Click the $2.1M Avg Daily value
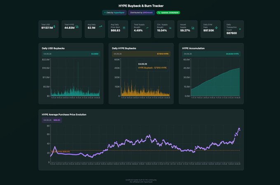The width and height of the screenshot is (280, 185). [91, 28]
